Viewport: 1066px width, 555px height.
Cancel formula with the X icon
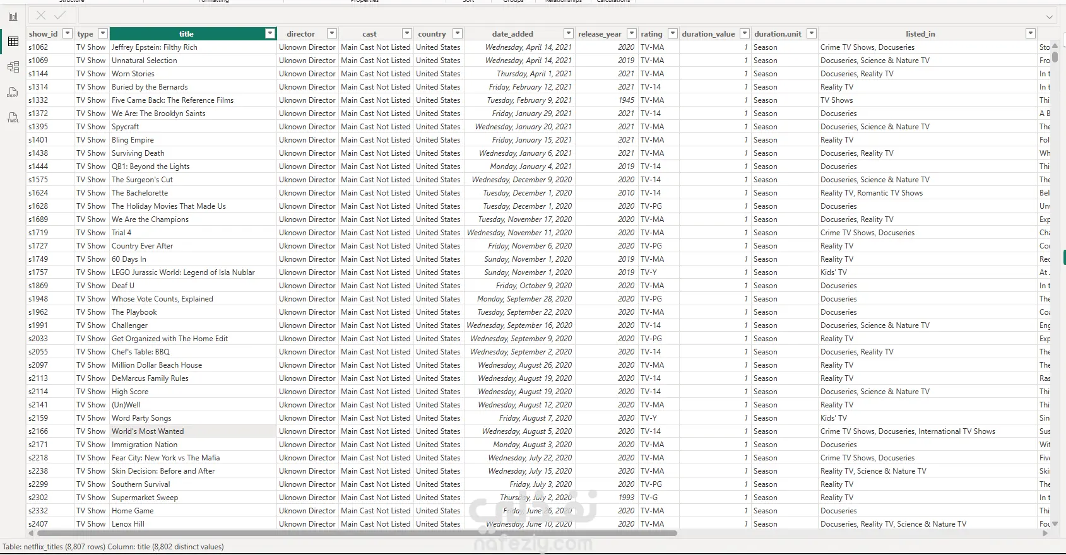click(x=41, y=15)
